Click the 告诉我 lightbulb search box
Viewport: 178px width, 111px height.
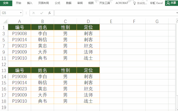point(140,3)
